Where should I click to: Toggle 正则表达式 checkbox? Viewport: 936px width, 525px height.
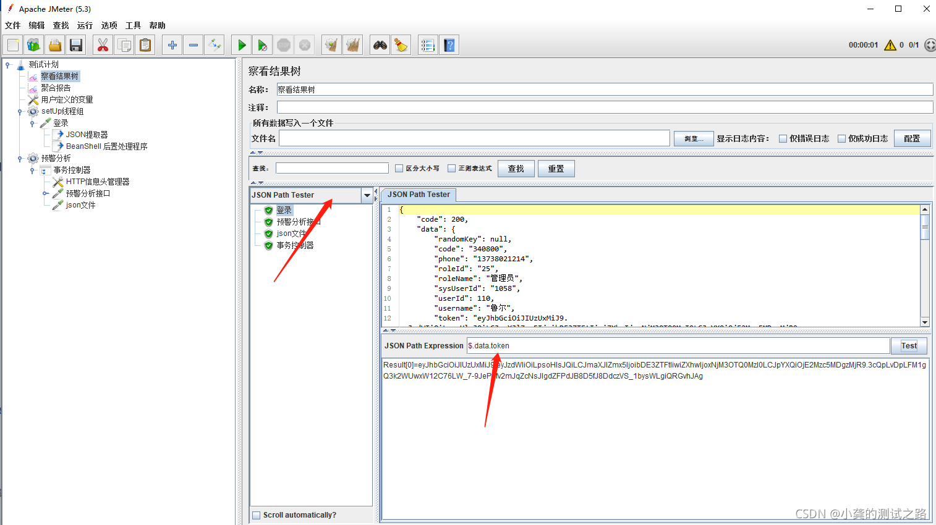[451, 168]
